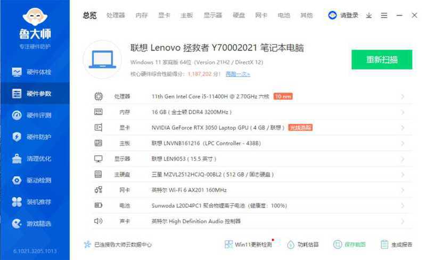The image size is (425, 260).
Task: Expand the 电池 row chevron
Action: [403, 206]
